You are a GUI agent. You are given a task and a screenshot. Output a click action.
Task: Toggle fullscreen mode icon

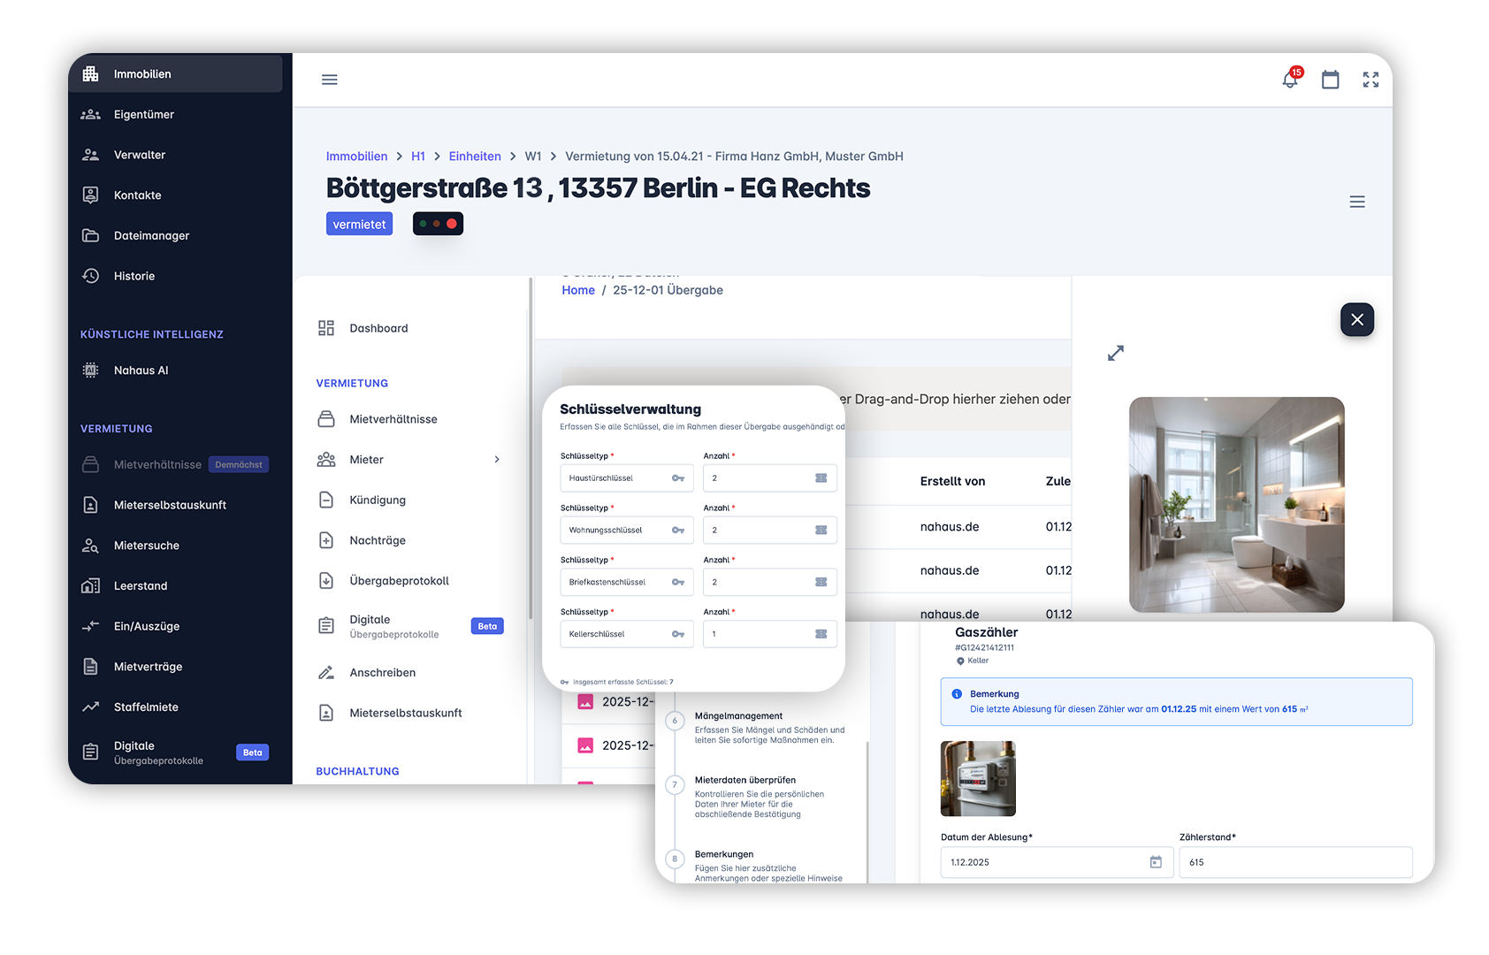(1371, 80)
